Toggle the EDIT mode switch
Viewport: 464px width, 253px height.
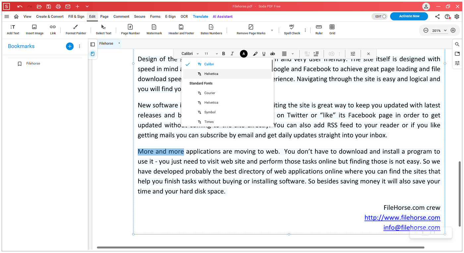point(379,16)
